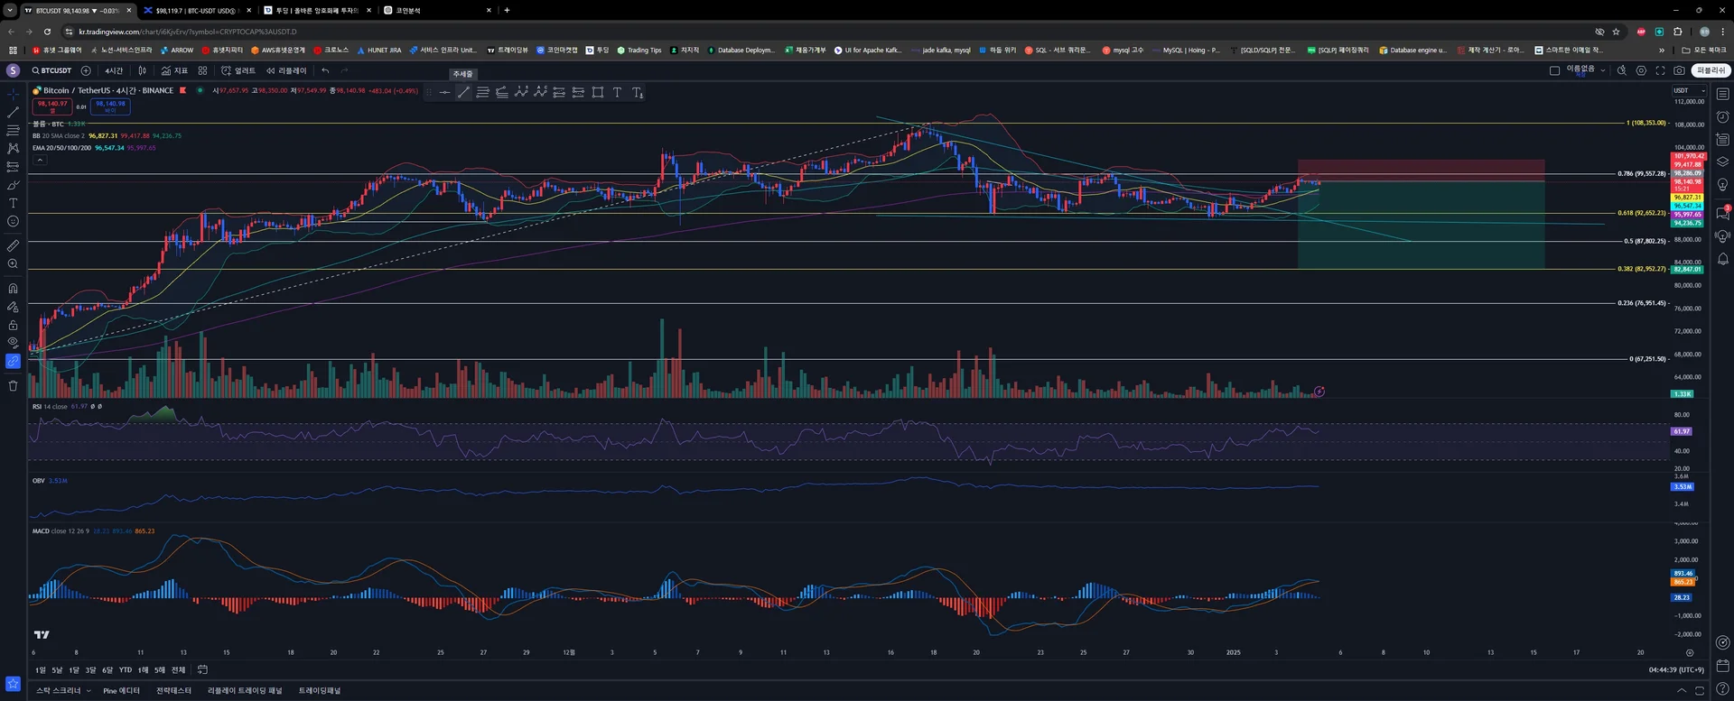Select the 1달 date range button
The width and height of the screenshot is (1734, 701).
point(74,670)
